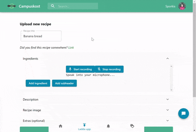
Task: Click the Speak into your microphone text
Action: tap(90, 75)
